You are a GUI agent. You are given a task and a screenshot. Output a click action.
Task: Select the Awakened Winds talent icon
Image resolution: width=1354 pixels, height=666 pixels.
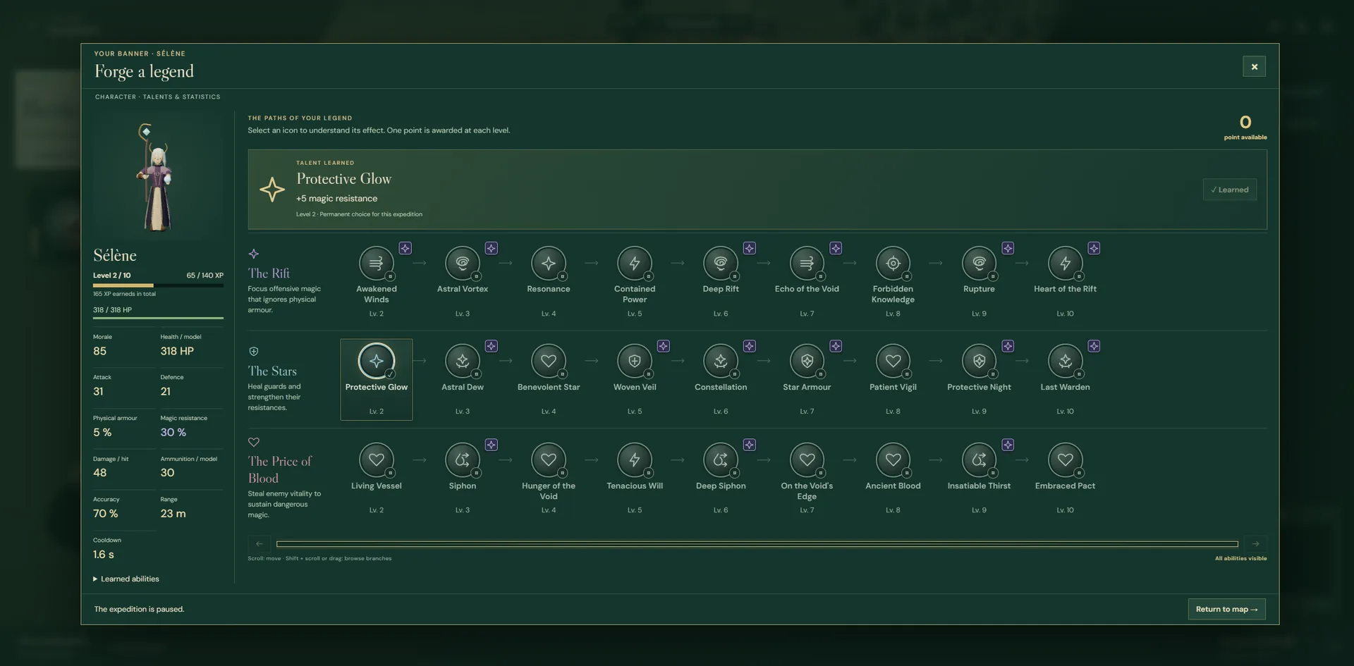(x=376, y=264)
